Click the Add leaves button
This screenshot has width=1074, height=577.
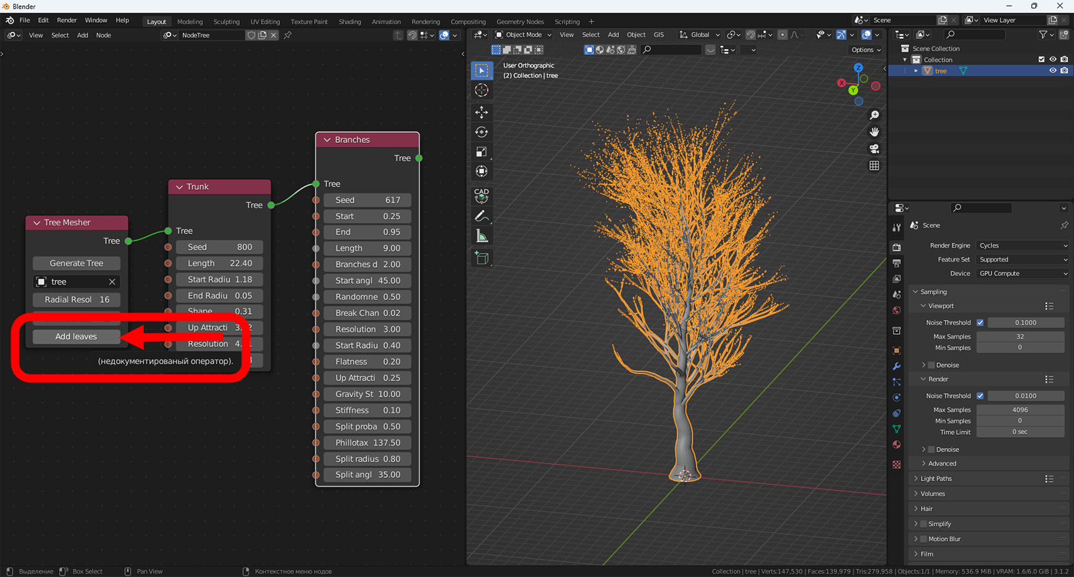coord(77,336)
